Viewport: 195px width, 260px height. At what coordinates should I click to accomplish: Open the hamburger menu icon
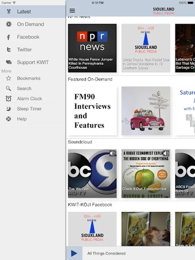(72, 11)
